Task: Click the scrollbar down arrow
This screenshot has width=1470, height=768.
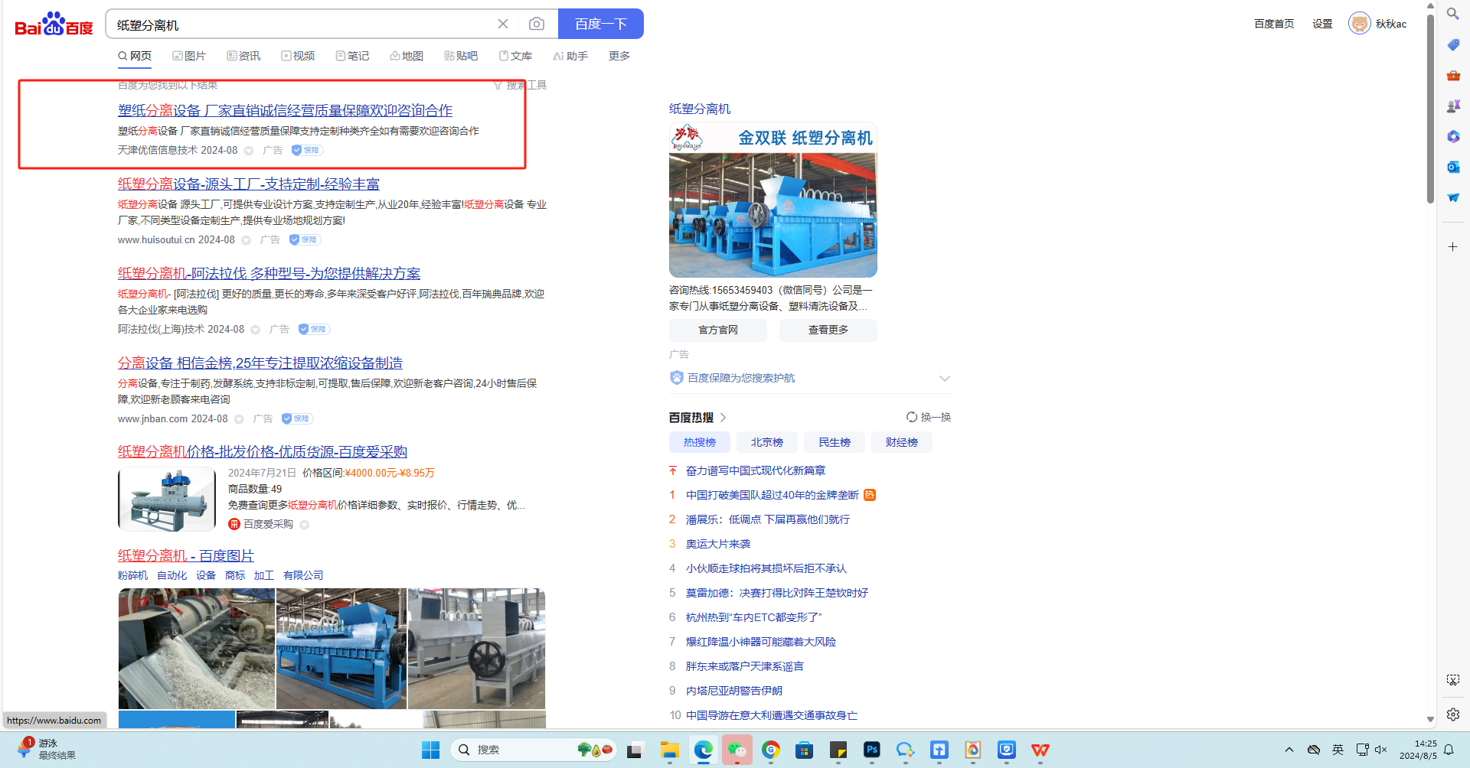Action: tap(1430, 719)
